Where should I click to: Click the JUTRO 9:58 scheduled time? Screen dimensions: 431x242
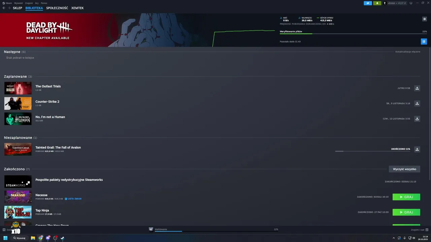coord(403,88)
